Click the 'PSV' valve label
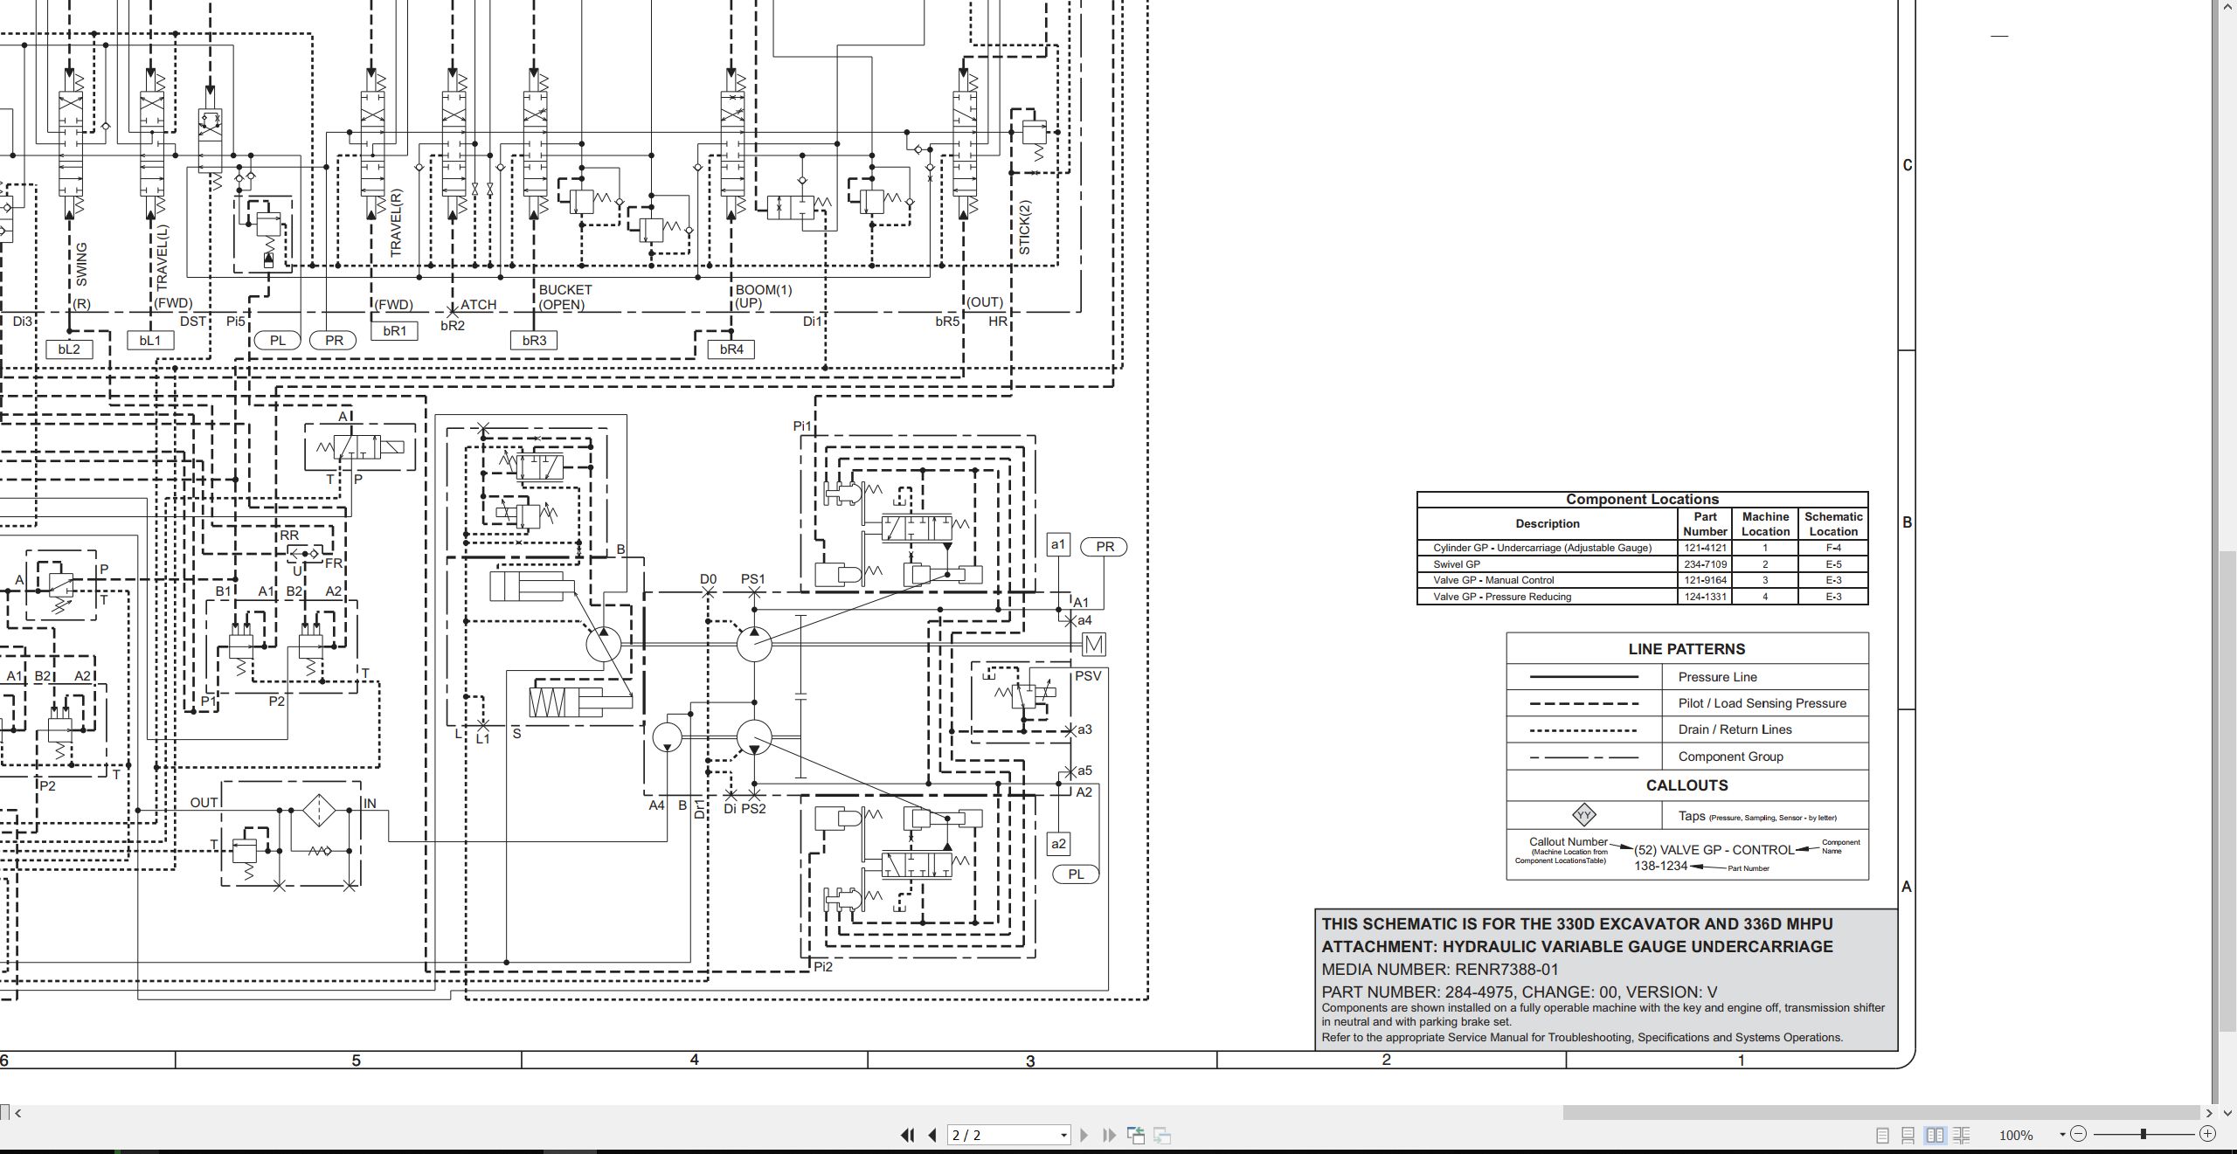2237x1154 pixels. [x=1088, y=675]
